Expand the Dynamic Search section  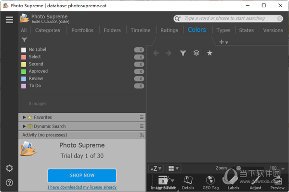click(24, 126)
